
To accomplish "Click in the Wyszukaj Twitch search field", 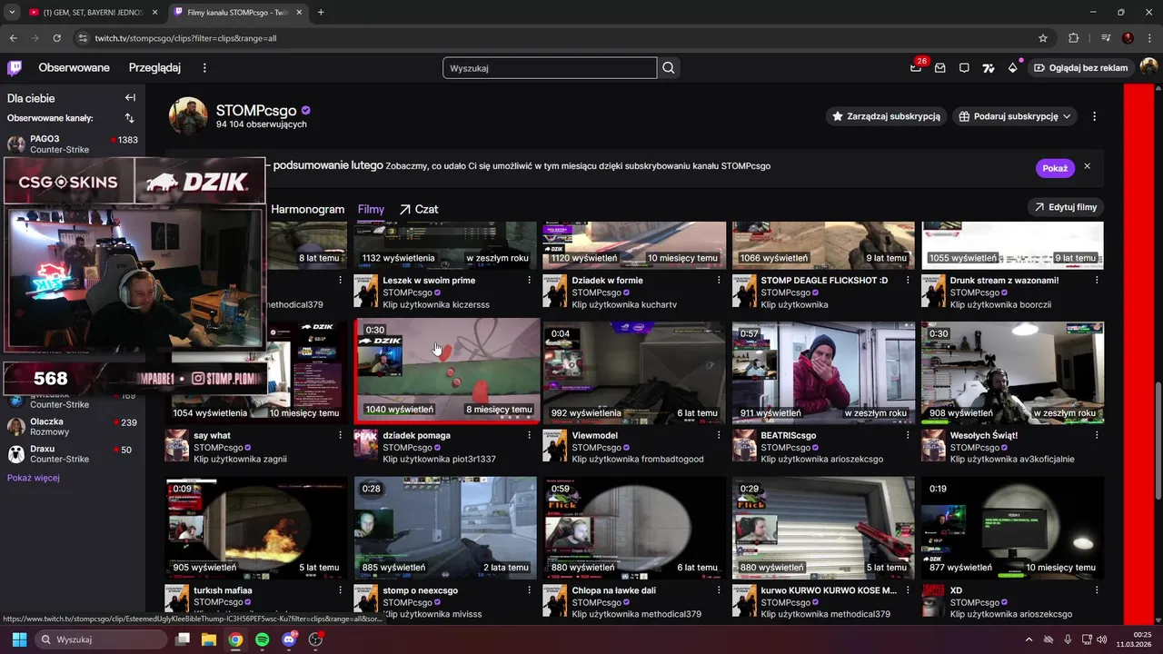I will tap(550, 68).
